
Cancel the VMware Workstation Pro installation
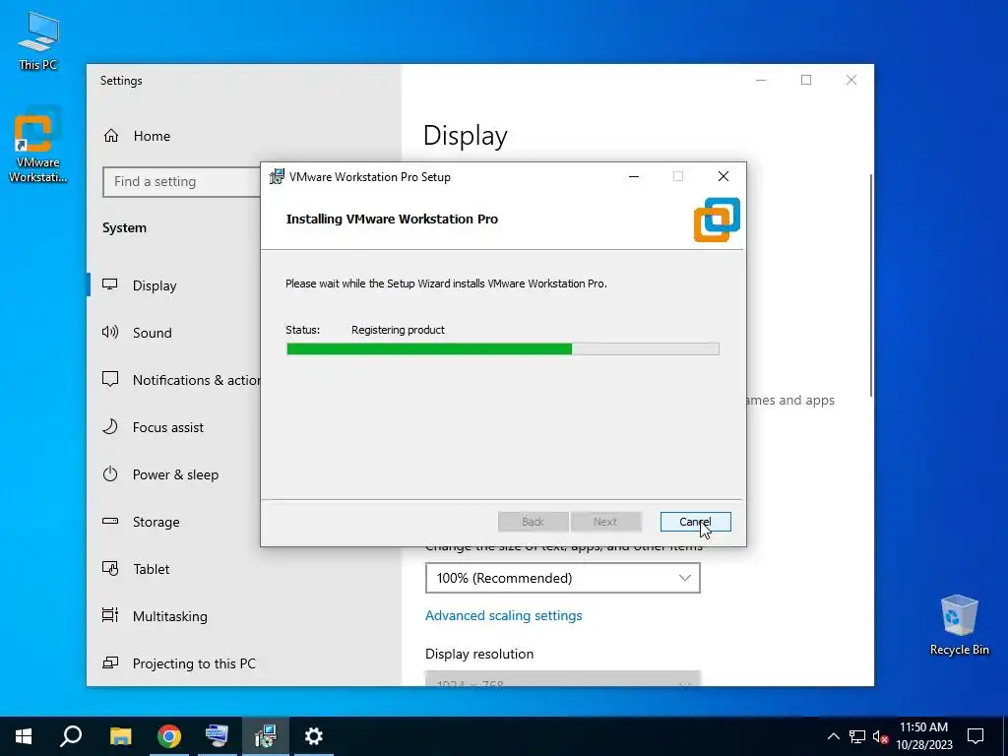click(x=695, y=522)
